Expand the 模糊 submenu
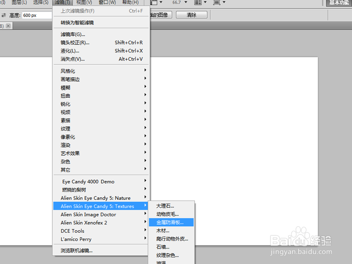352x264 pixels. 101,88
